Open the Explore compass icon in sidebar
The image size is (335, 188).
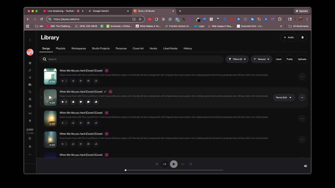tap(30, 106)
